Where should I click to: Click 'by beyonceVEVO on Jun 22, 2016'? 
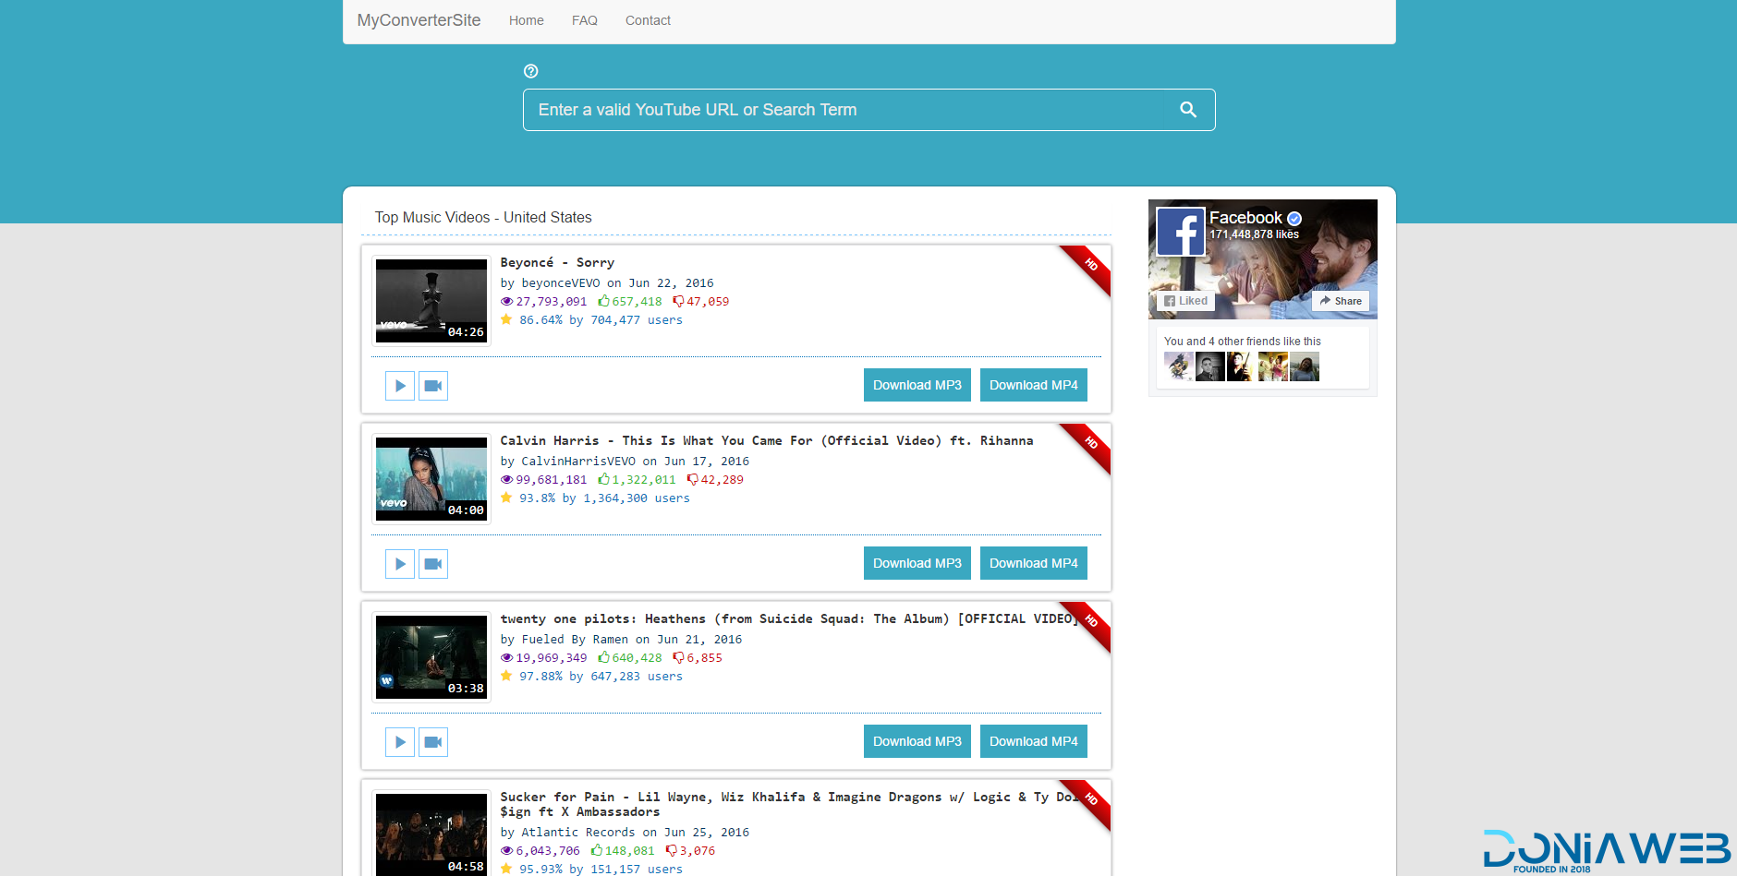pos(607,283)
